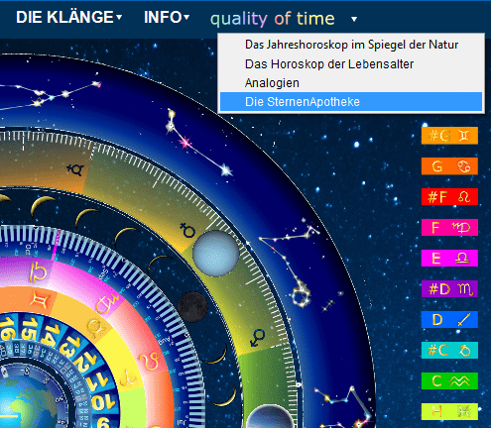Select the purple #D Scorpio tone button

(449, 289)
